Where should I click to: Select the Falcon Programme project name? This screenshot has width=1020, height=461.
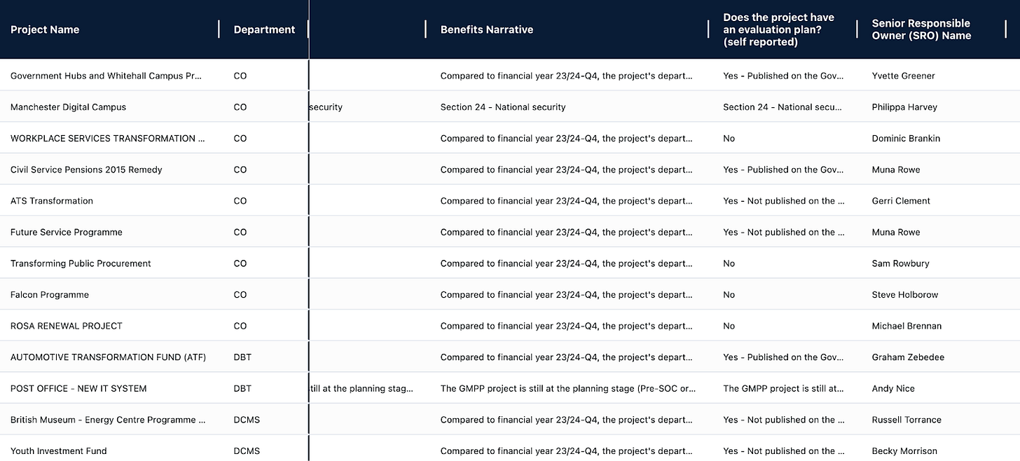50,294
